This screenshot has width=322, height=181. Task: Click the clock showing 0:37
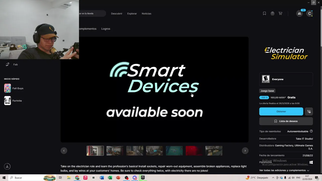click(307, 178)
